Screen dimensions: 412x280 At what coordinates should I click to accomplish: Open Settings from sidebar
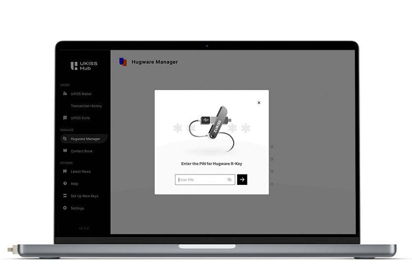pos(77,208)
